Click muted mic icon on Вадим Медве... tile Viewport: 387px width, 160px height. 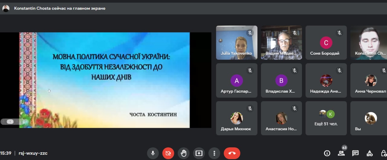pyautogui.click(x=294, y=33)
